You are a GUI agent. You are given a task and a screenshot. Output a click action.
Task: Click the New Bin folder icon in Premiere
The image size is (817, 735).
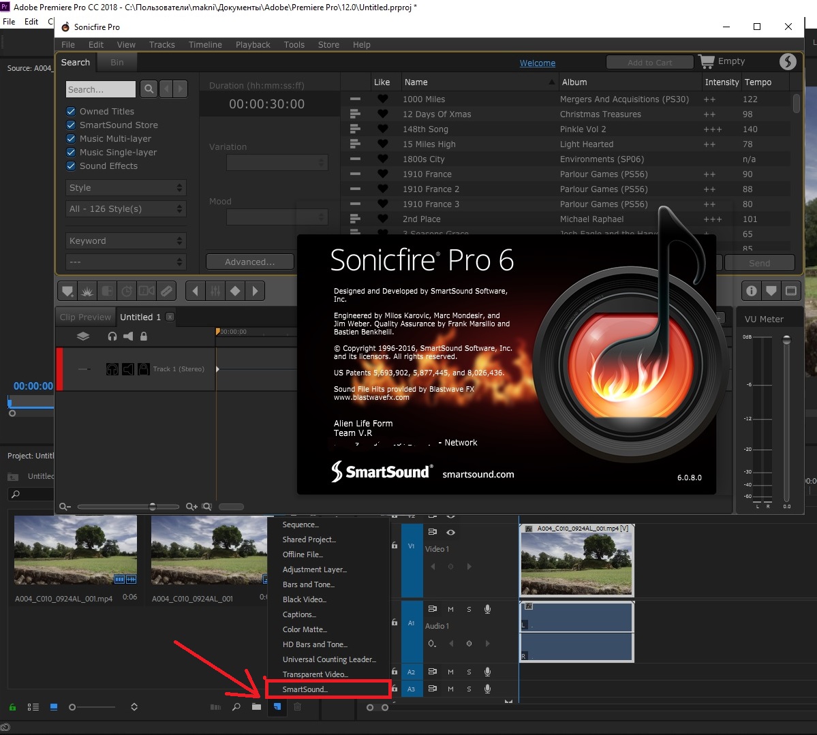point(256,707)
